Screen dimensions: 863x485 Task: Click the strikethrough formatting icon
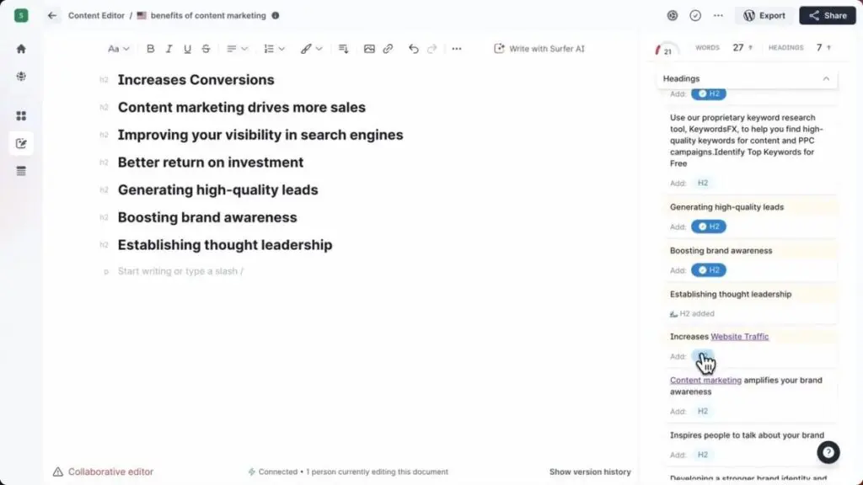206,49
